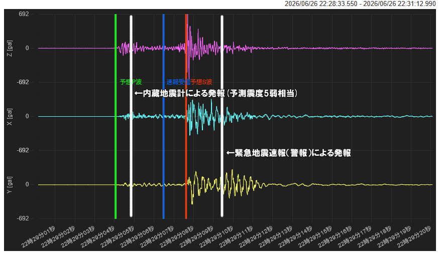Click the red 予想S波 label
The width and height of the screenshot is (440, 253).
pos(201,82)
